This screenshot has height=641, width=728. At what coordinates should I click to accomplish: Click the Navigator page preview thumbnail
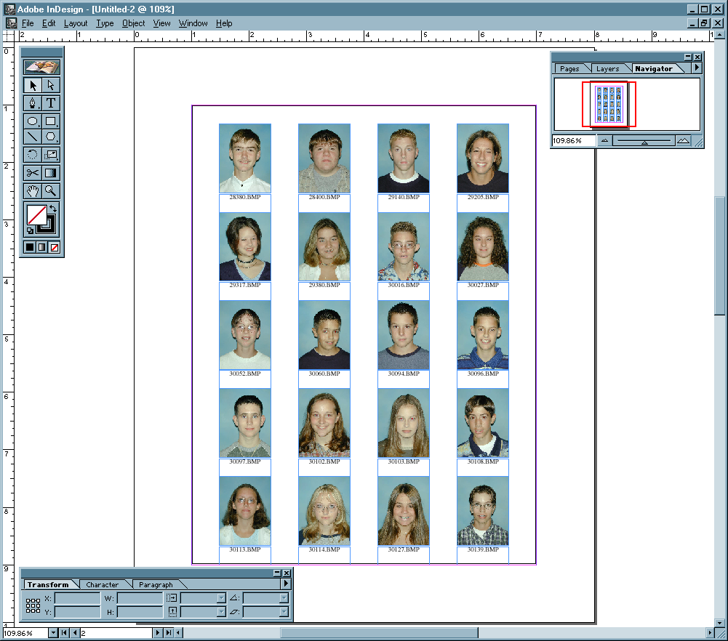(x=609, y=105)
